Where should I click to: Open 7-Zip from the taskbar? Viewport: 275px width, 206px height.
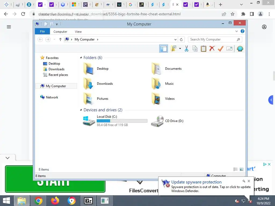pyautogui.click(x=88, y=201)
